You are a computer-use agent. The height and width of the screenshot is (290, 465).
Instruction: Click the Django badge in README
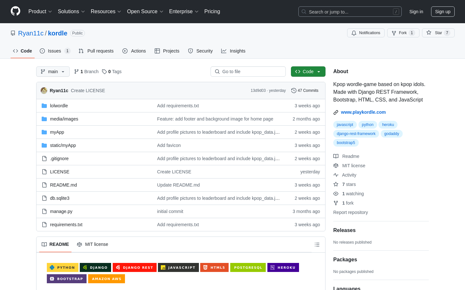coord(95,267)
